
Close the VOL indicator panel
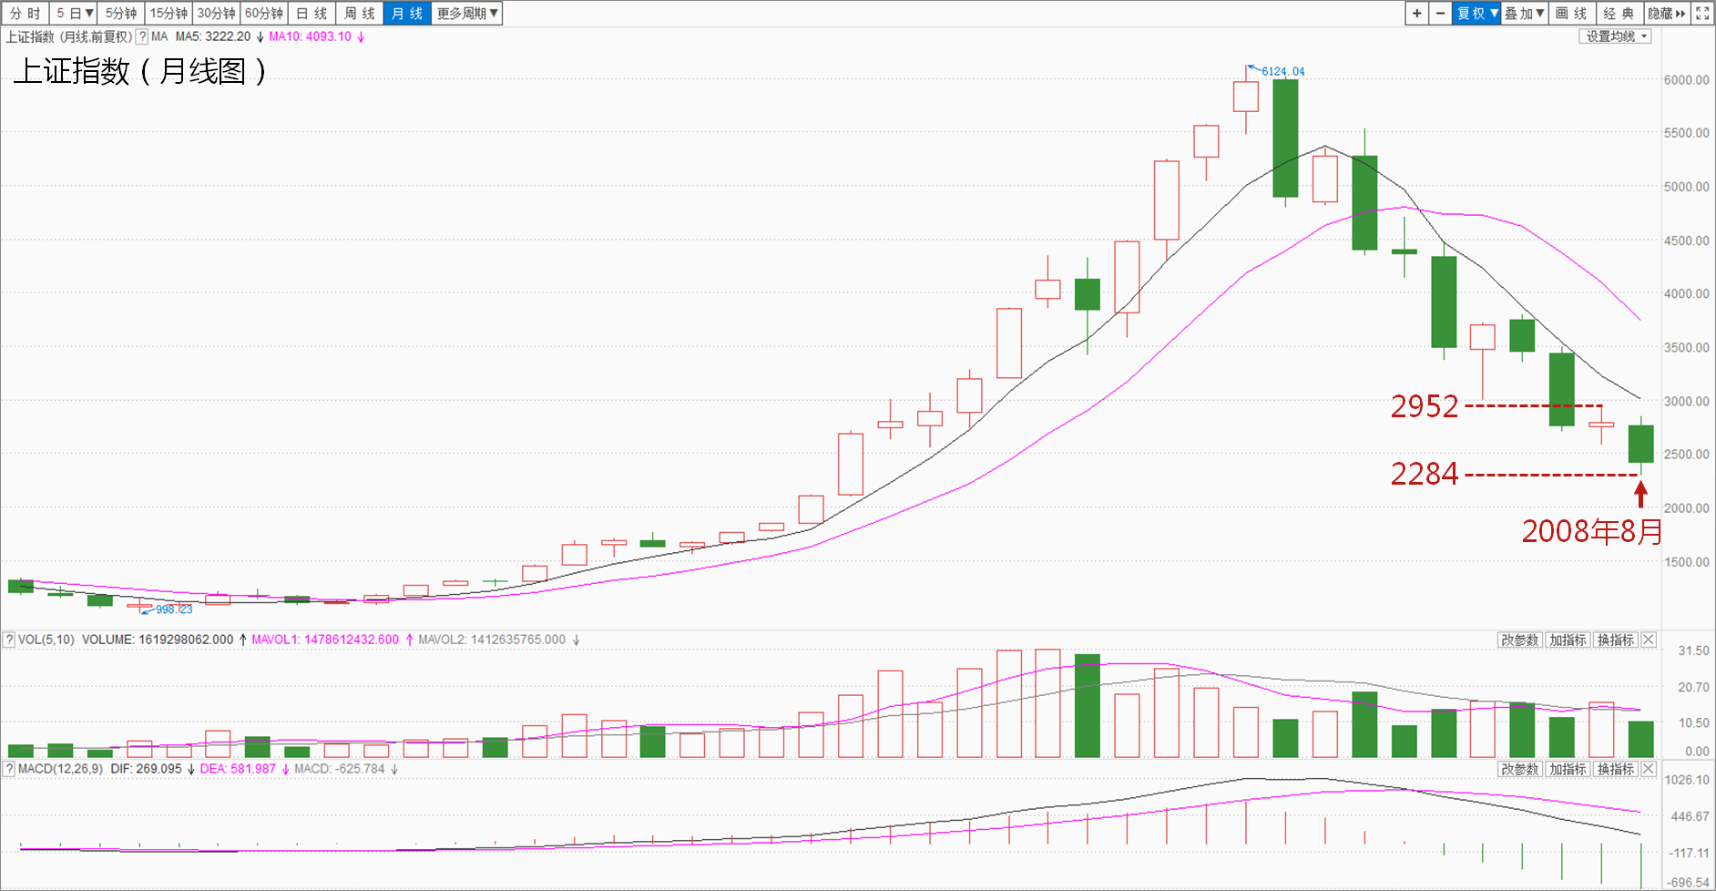pos(1649,640)
